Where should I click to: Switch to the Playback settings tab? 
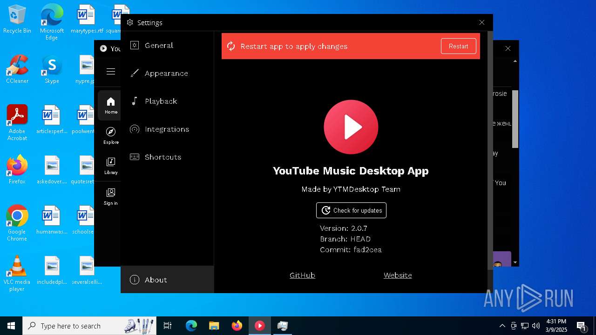[167, 101]
